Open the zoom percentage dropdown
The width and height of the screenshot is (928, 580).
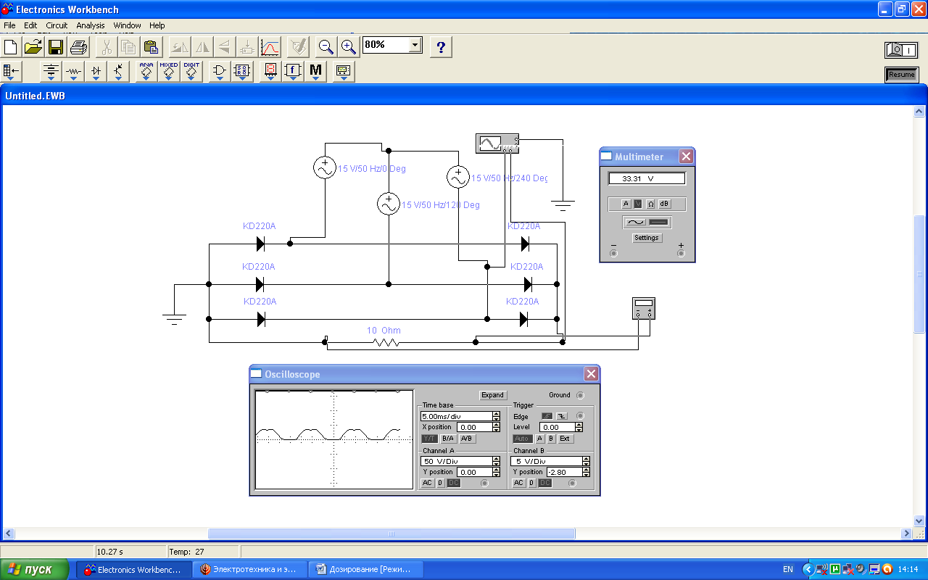(x=415, y=45)
